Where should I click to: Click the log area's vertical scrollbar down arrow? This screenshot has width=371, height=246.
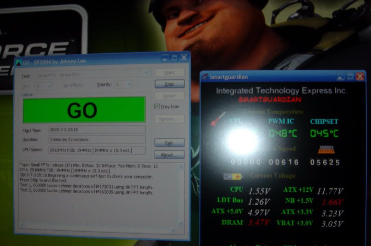(x=181, y=224)
